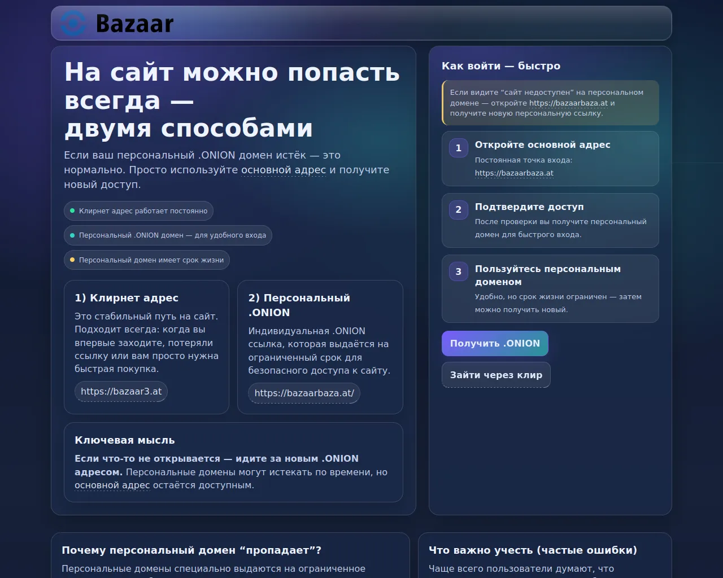Viewport: 723px width, 578px height.
Task: Click the number 1 step badge
Action: (458, 148)
